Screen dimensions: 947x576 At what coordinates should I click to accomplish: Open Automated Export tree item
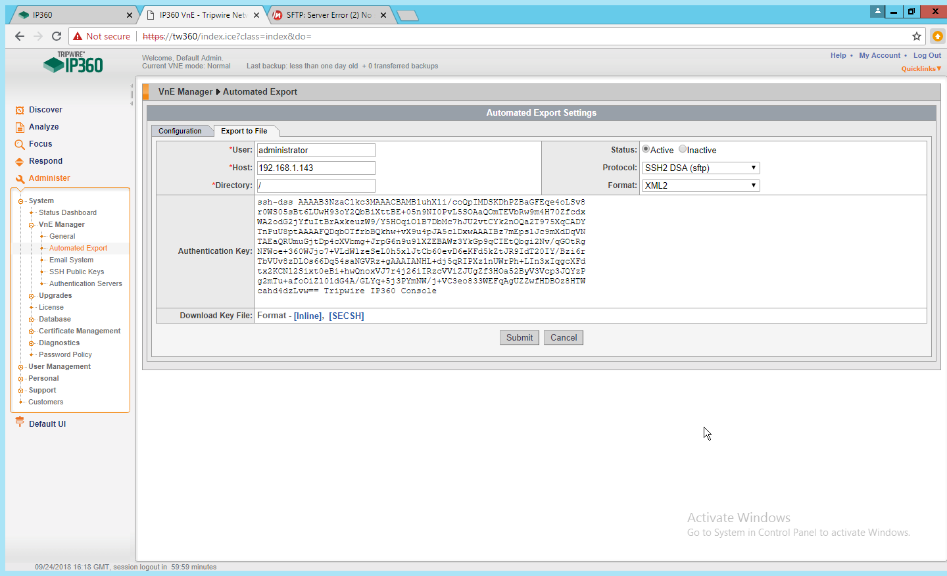click(78, 249)
